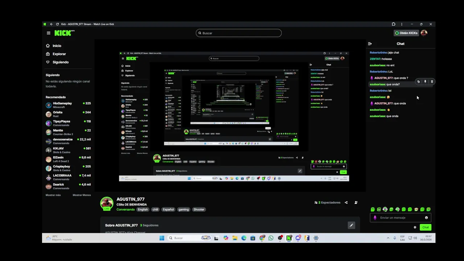Open Discord from the taskbar

pos(298,238)
